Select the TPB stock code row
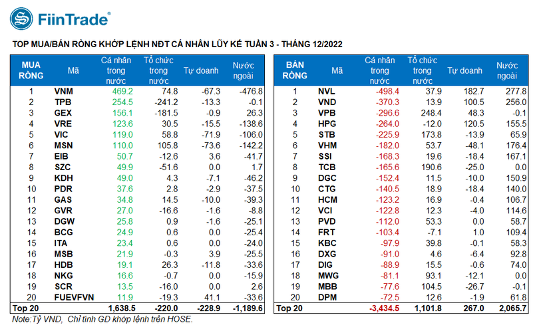Image resolution: width=539 pixels, height=333 pixels. 63,102
